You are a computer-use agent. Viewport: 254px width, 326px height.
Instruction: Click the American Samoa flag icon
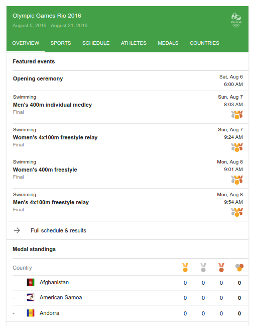31,297
